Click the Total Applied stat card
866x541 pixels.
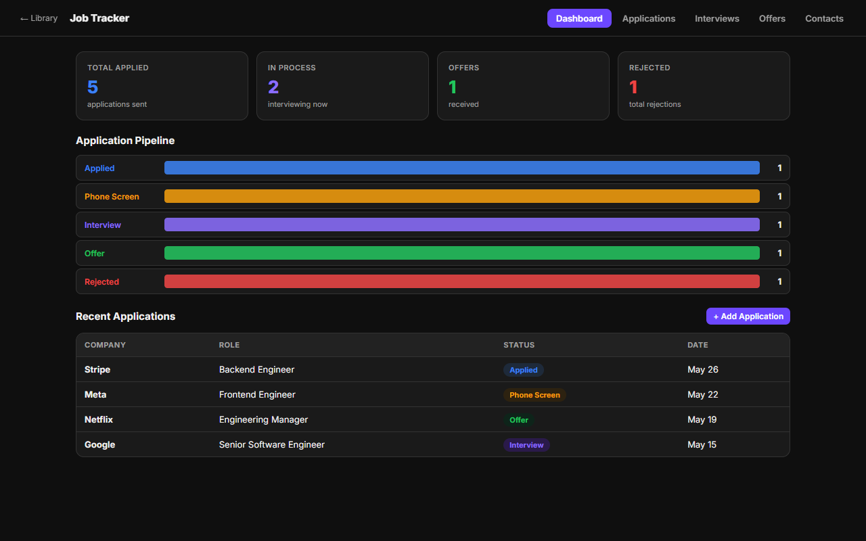pos(162,86)
